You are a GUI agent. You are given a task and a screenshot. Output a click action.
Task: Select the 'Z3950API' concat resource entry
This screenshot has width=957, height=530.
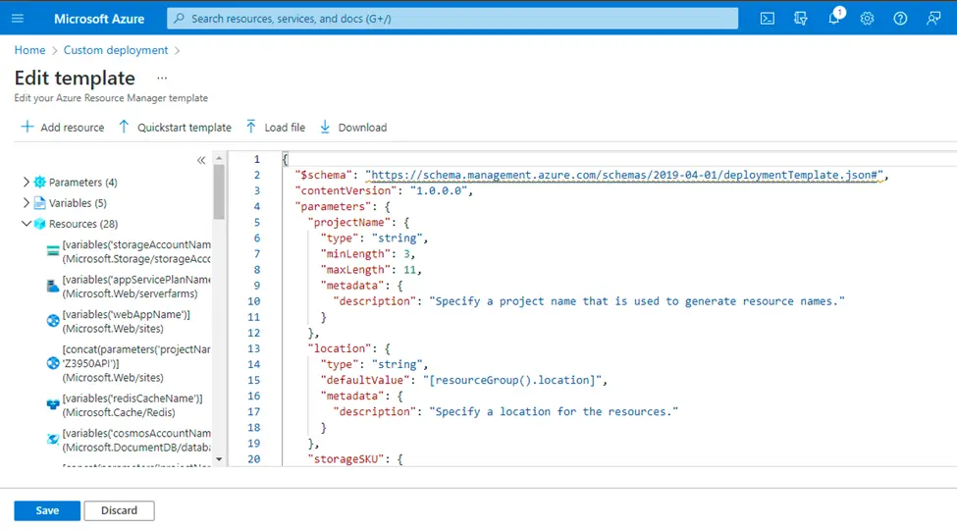(x=136, y=363)
